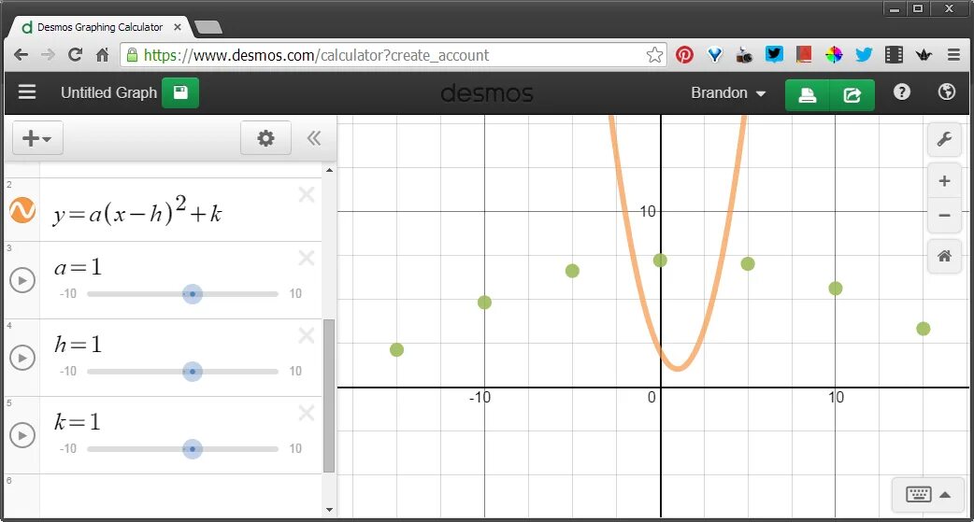Click the h slider thumb
The width and height of the screenshot is (974, 522).
point(193,371)
